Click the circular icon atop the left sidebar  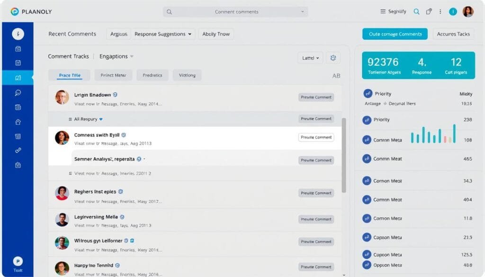18,34
